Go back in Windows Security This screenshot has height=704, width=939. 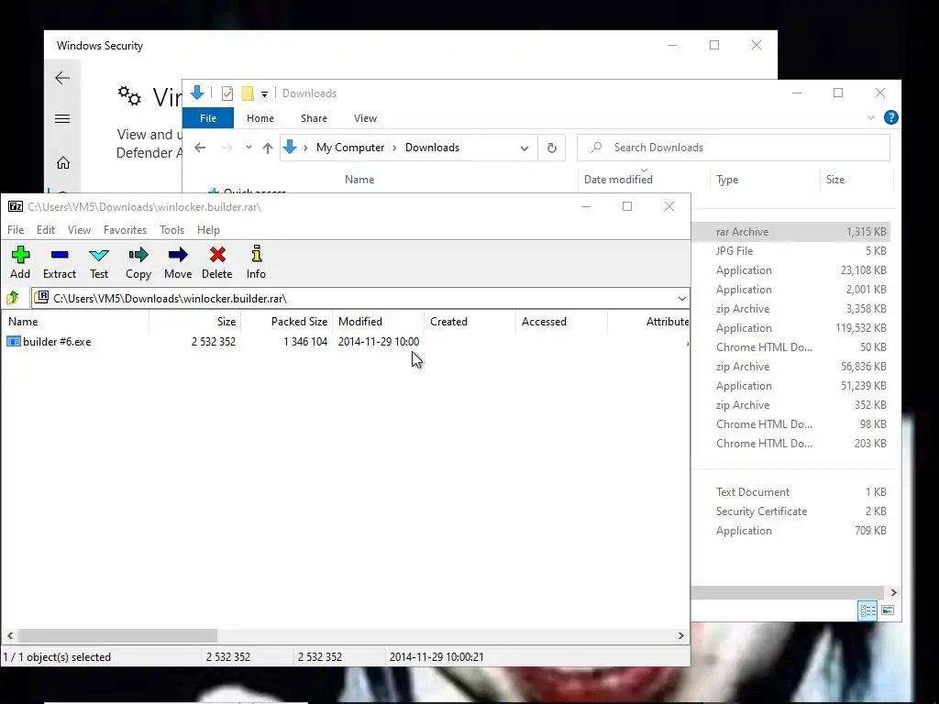point(62,78)
